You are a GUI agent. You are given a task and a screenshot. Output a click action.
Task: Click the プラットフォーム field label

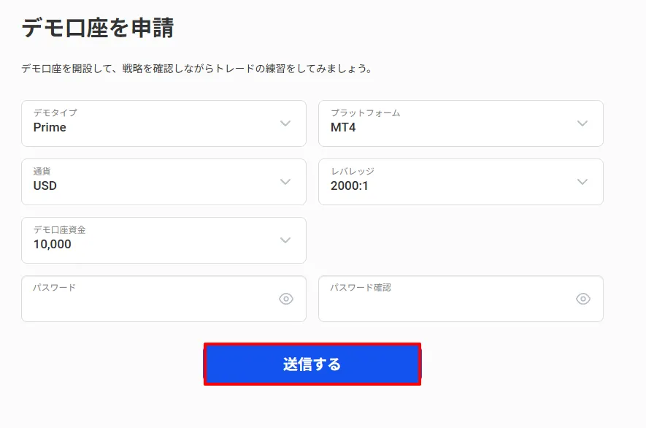[365, 113]
